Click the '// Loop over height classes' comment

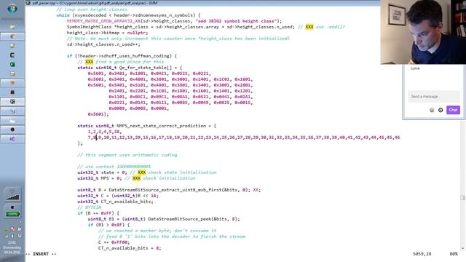click(92, 9)
